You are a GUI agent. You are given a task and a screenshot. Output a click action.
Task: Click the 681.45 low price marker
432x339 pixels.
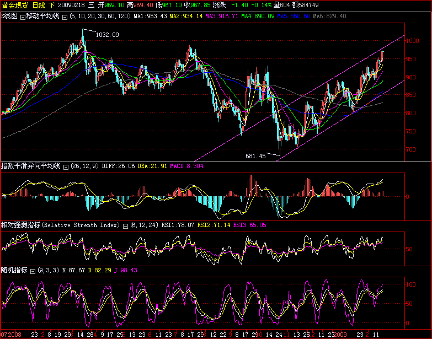coord(255,157)
